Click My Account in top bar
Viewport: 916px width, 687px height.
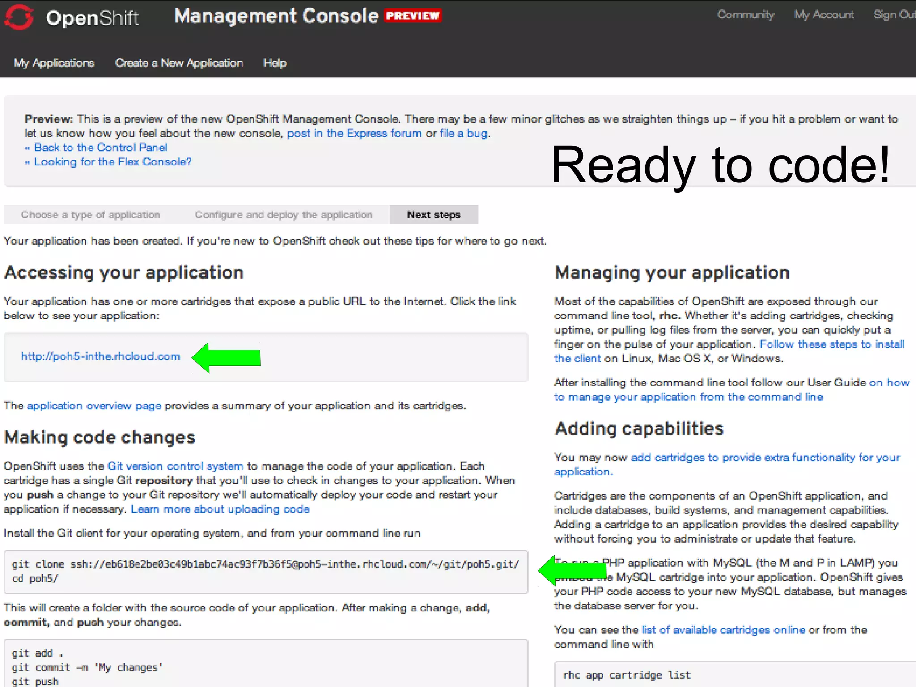823,15
